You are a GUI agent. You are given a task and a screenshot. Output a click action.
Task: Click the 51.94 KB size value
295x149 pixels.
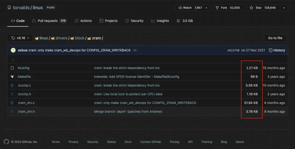(251, 103)
